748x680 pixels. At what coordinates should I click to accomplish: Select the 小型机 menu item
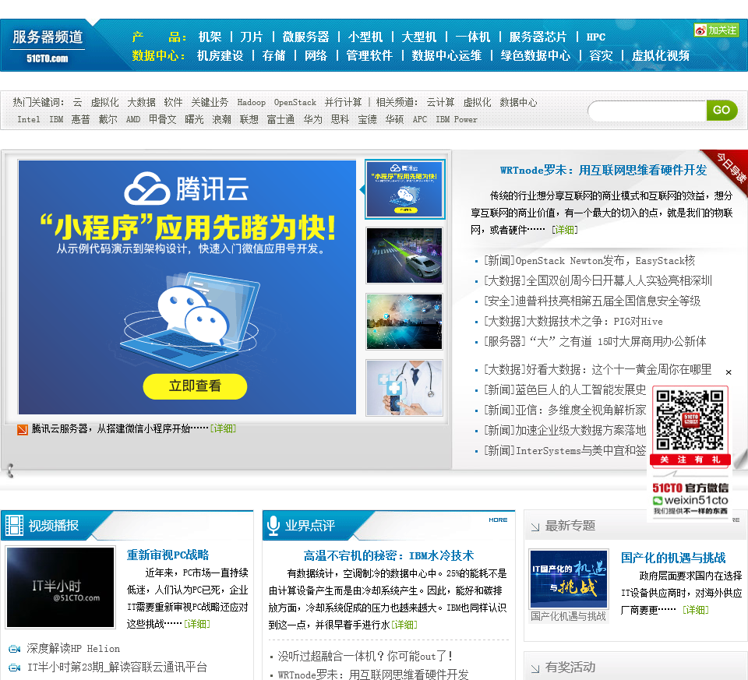point(365,37)
